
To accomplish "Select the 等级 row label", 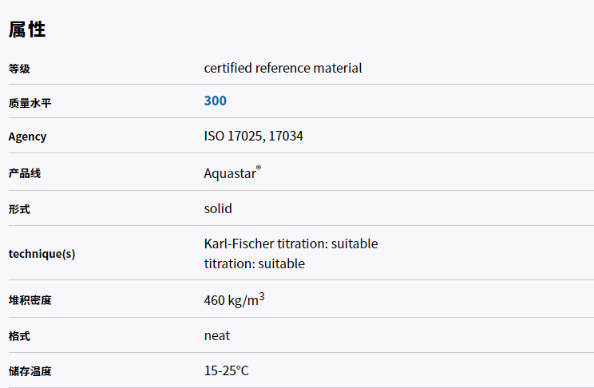I will pos(19,69).
